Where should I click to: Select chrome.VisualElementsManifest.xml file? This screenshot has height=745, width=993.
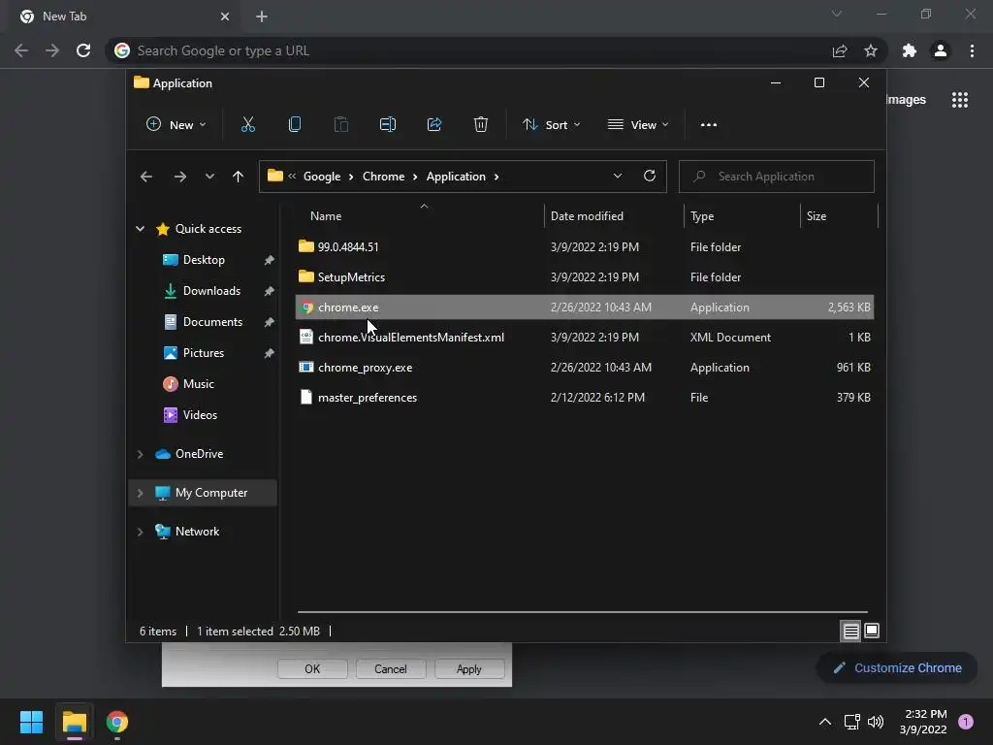pyautogui.click(x=585, y=337)
